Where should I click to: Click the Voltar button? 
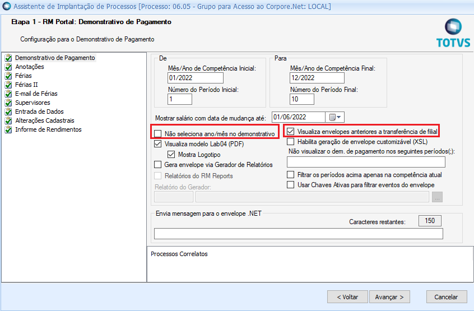(x=347, y=297)
